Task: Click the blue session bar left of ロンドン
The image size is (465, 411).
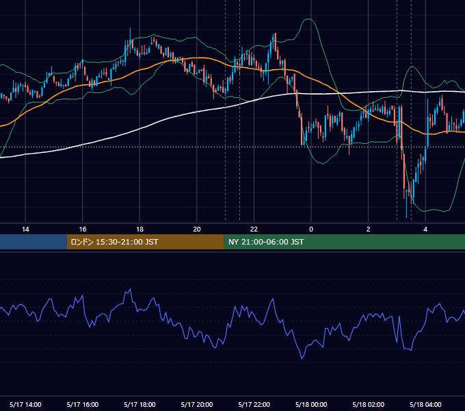Action: (x=34, y=242)
